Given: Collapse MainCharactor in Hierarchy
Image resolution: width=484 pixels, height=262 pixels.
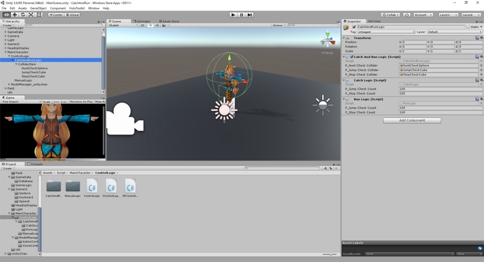Looking at the screenshot, I should (x=6, y=52).
